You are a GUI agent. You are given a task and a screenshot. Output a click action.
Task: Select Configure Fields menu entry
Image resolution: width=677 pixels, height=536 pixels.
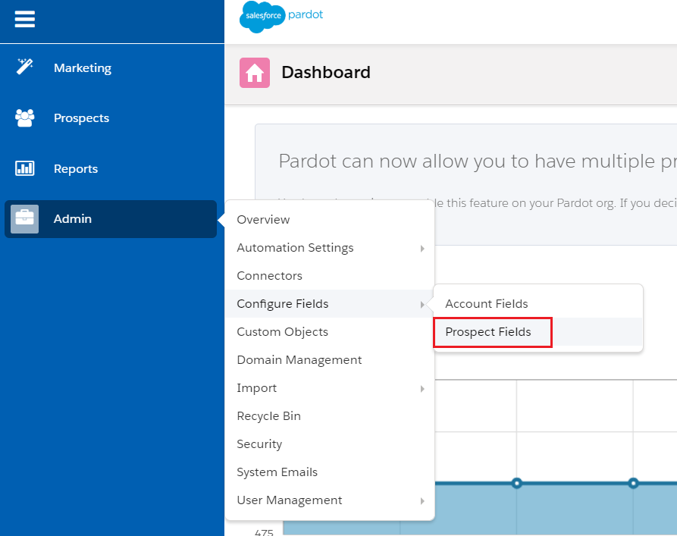[330, 304]
